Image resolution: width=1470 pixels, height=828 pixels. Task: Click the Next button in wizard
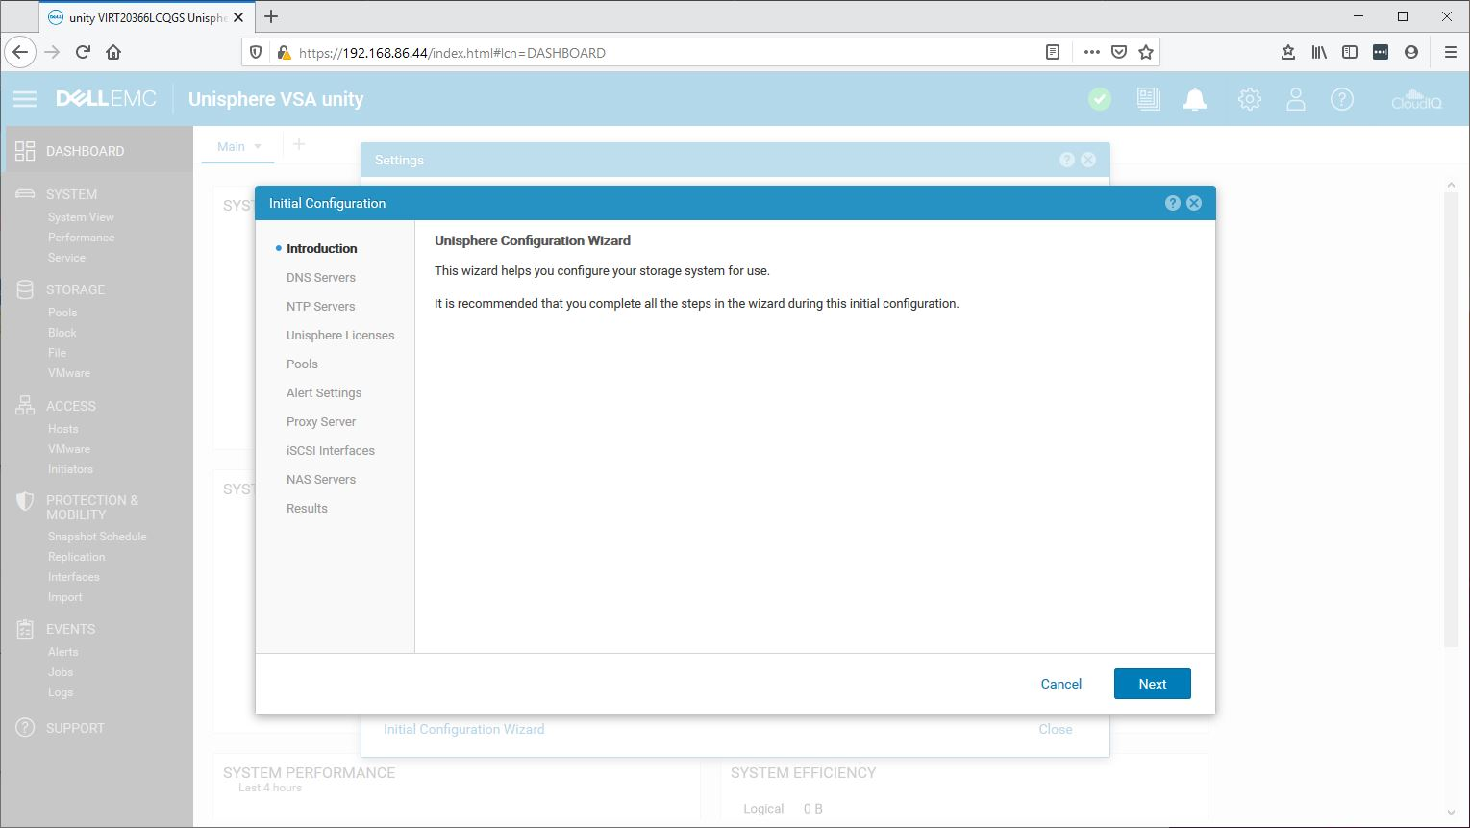pos(1152,684)
